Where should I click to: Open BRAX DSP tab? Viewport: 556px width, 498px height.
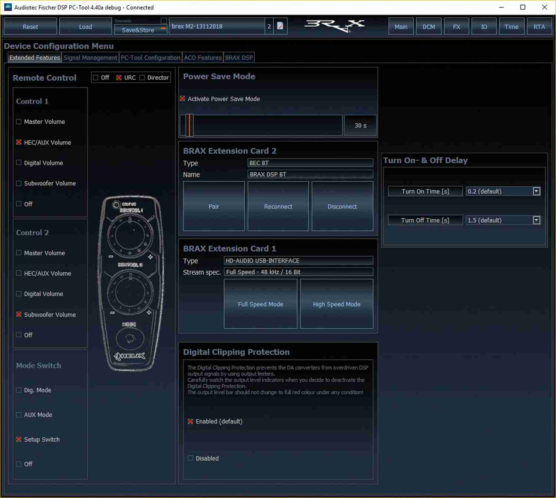[x=239, y=57]
